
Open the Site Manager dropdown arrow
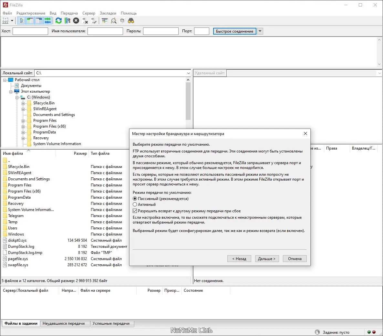coord(12,21)
